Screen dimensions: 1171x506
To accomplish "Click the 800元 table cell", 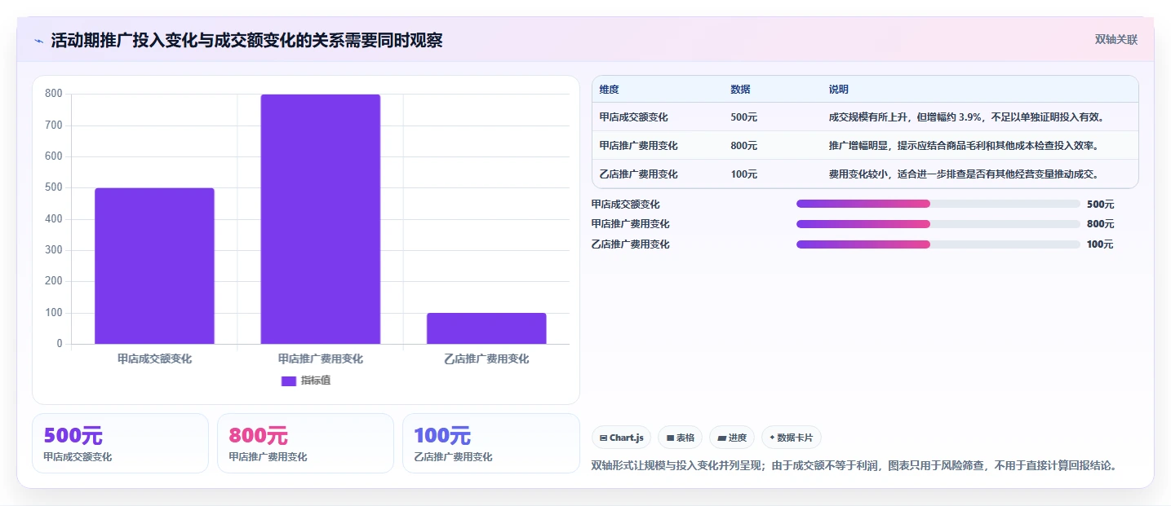I will (x=743, y=146).
